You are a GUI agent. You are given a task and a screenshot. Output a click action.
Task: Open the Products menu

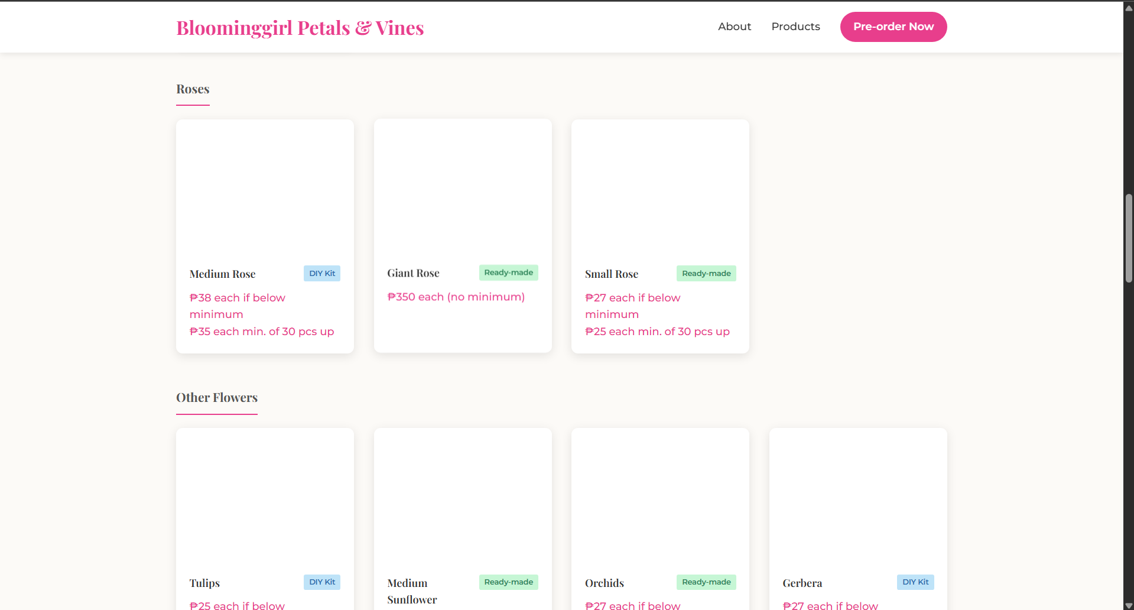[x=795, y=27]
